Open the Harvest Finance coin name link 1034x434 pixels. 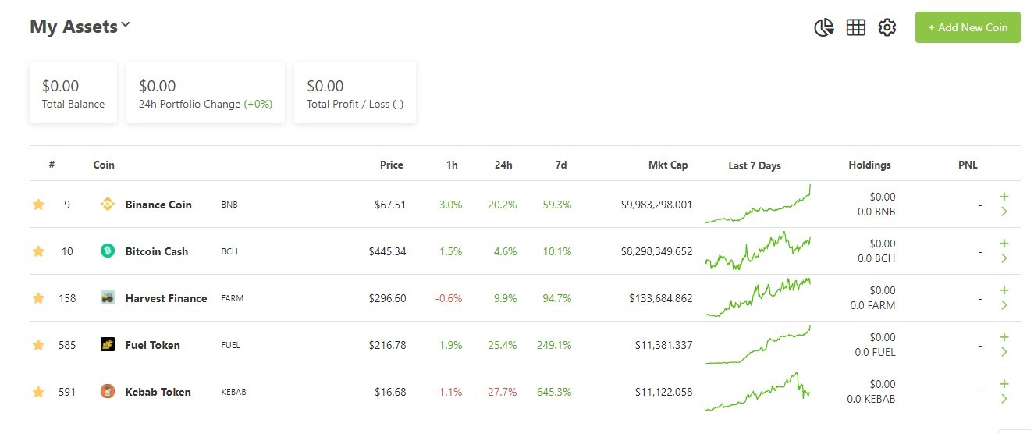[x=166, y=298]
